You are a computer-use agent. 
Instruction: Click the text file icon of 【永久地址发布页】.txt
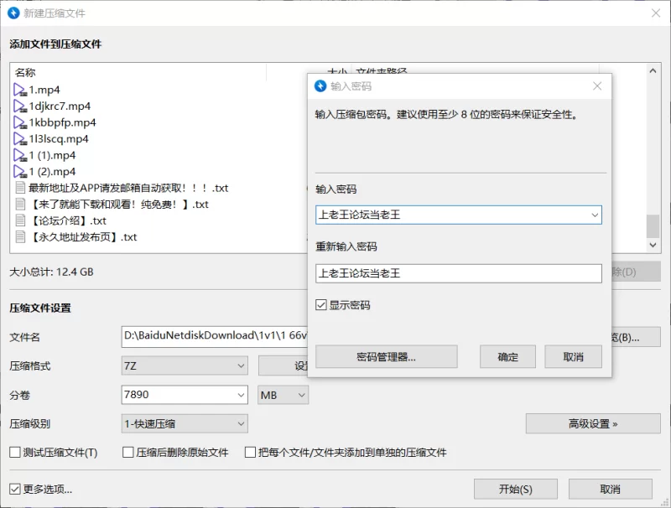tap(20, 237)
